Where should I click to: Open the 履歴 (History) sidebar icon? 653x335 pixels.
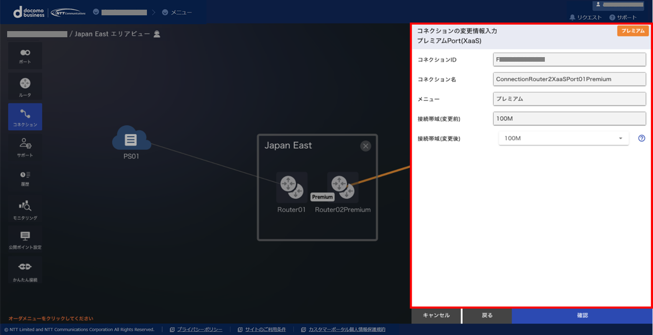coord(25,177)
